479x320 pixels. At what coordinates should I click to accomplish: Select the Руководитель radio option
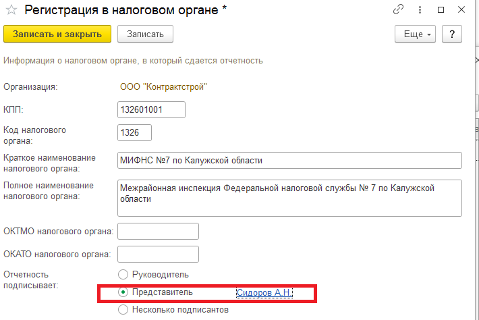(123, 275)
